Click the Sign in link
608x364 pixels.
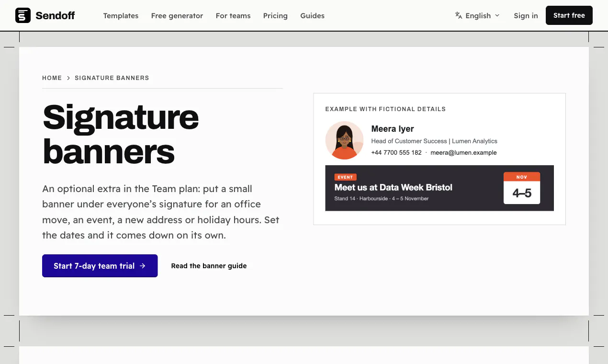click(526, 16)
